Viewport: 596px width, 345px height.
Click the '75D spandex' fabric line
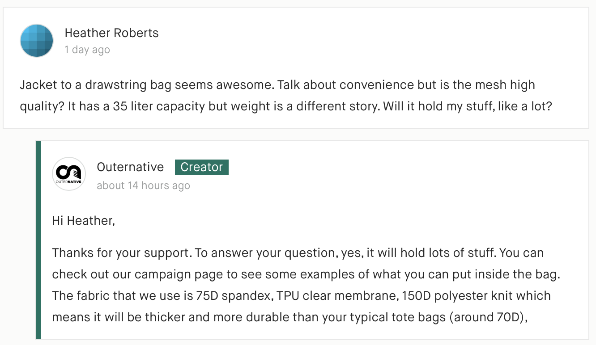[302, 296]
